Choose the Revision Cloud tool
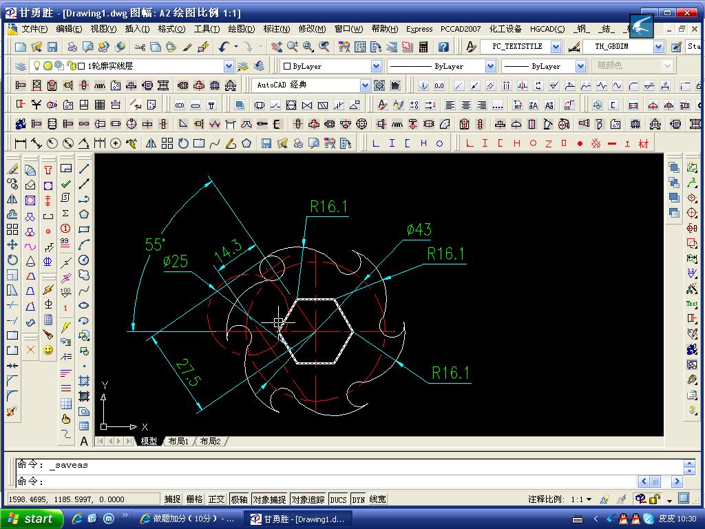Viewport: 705px width, 529px height. coord(84,275)
